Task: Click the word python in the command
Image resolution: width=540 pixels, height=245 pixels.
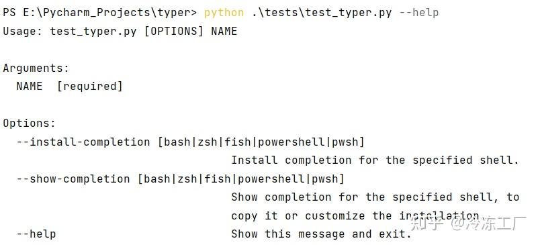Action: [224, 13]
